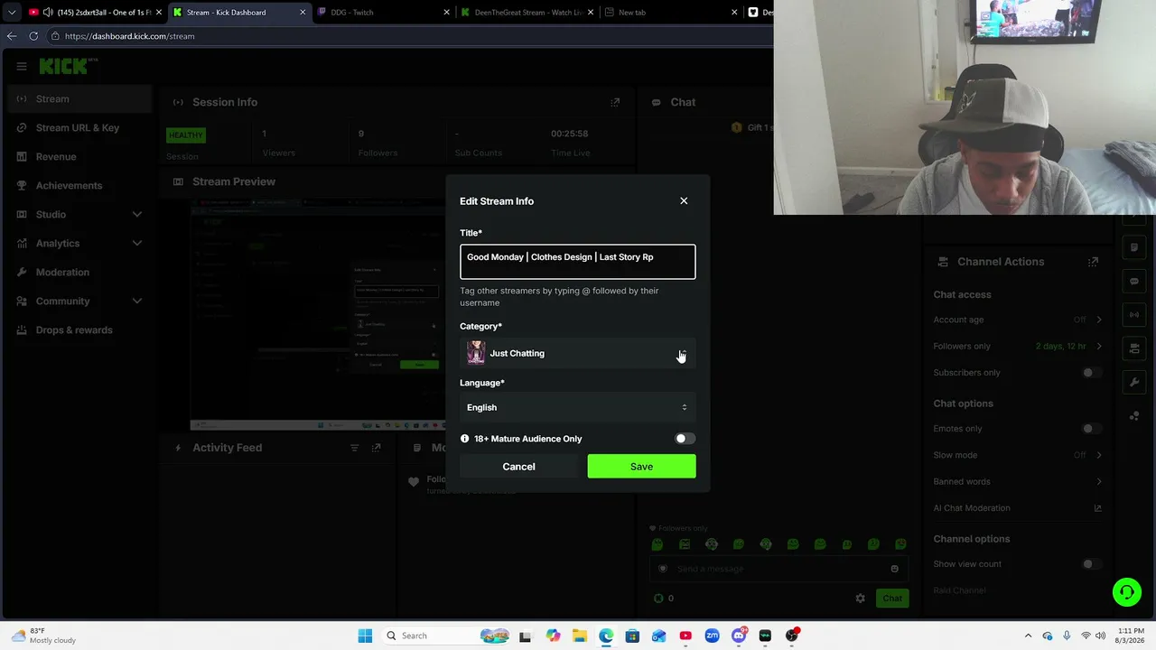Select the Just Chatting category thumbnail
Screen dimensions: 1156x650
click(x=476, y=353)
